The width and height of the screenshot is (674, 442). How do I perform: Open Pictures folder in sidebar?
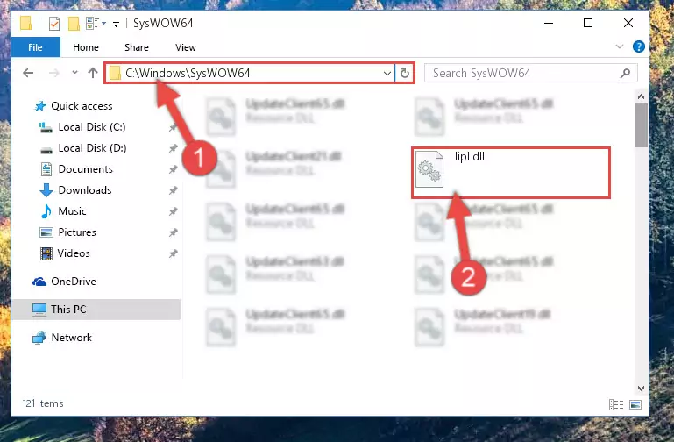(77, 232)
